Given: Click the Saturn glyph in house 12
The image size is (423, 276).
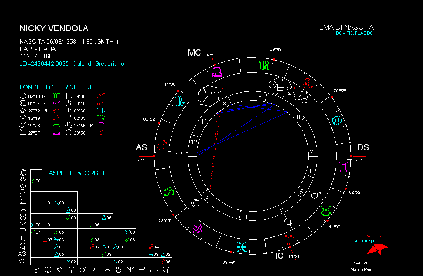Looking at the screenshot, I should click(179, 152).
